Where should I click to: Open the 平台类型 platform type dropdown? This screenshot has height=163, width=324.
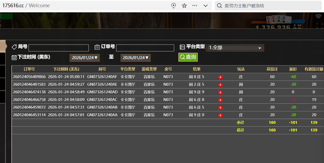235,48
